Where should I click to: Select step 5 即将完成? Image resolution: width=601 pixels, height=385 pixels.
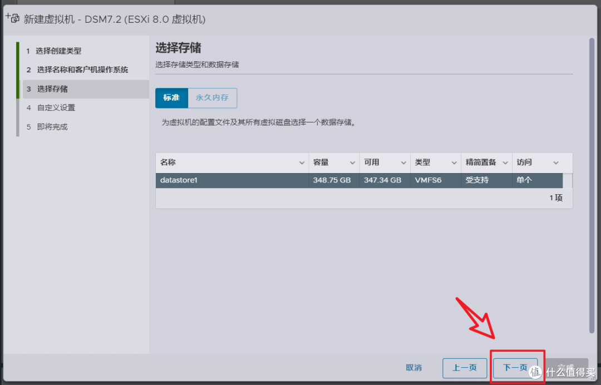click(x=47, y=127)
